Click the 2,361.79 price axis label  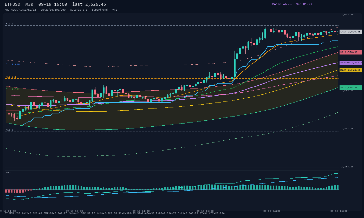tap(347, 128)
